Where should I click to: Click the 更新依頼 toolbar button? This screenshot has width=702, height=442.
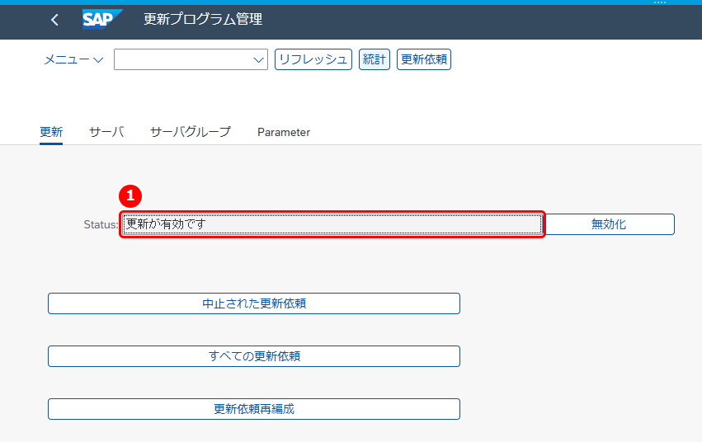[424, 59]
